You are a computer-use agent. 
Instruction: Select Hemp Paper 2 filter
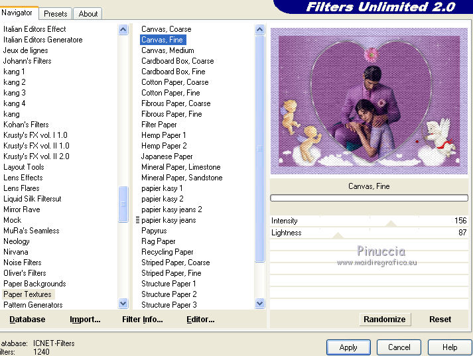coord(164,146)
